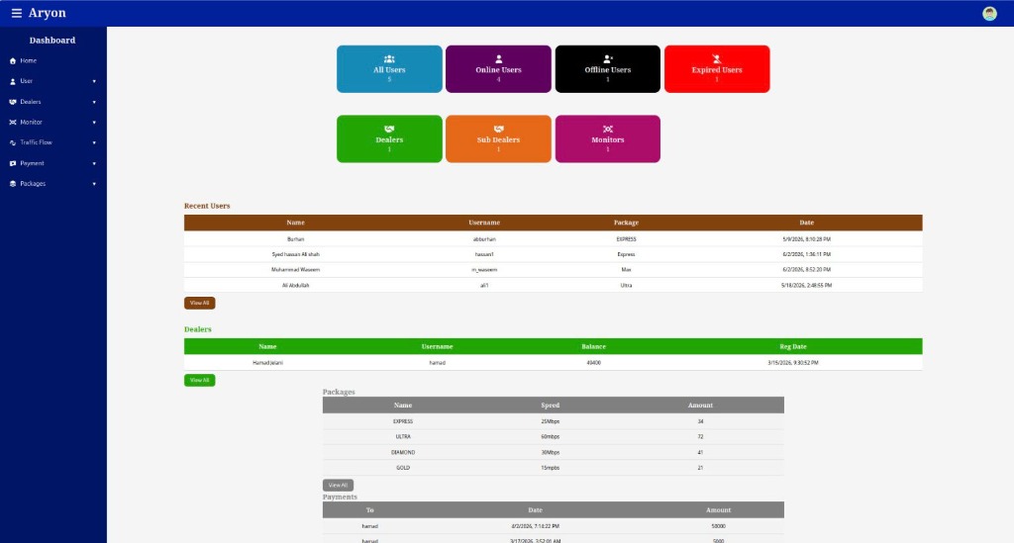Click the User person icon in sidebar
This screenshot has width=1014, height=543.
coord(12,81)
